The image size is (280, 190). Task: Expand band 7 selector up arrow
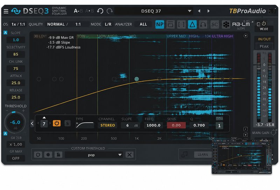point(44,118)
